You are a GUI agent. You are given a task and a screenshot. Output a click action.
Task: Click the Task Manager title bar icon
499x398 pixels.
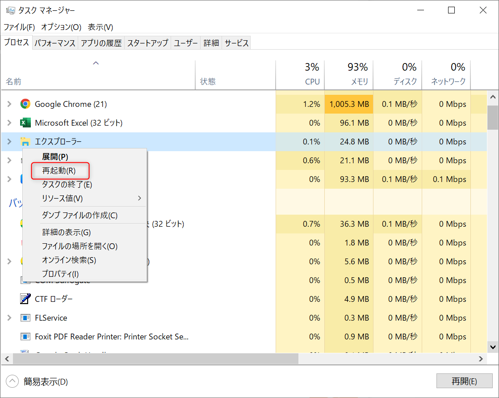(10, 10)
